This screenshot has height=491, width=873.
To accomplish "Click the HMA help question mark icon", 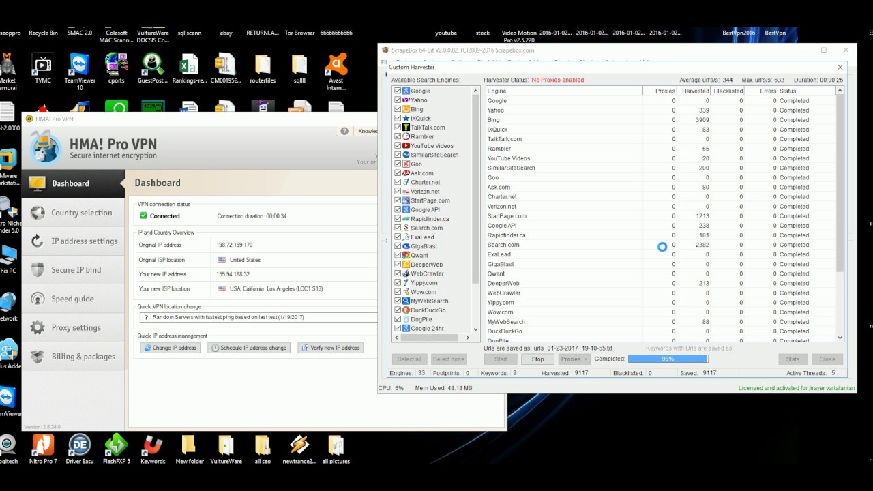I will (x=344, y=131).
